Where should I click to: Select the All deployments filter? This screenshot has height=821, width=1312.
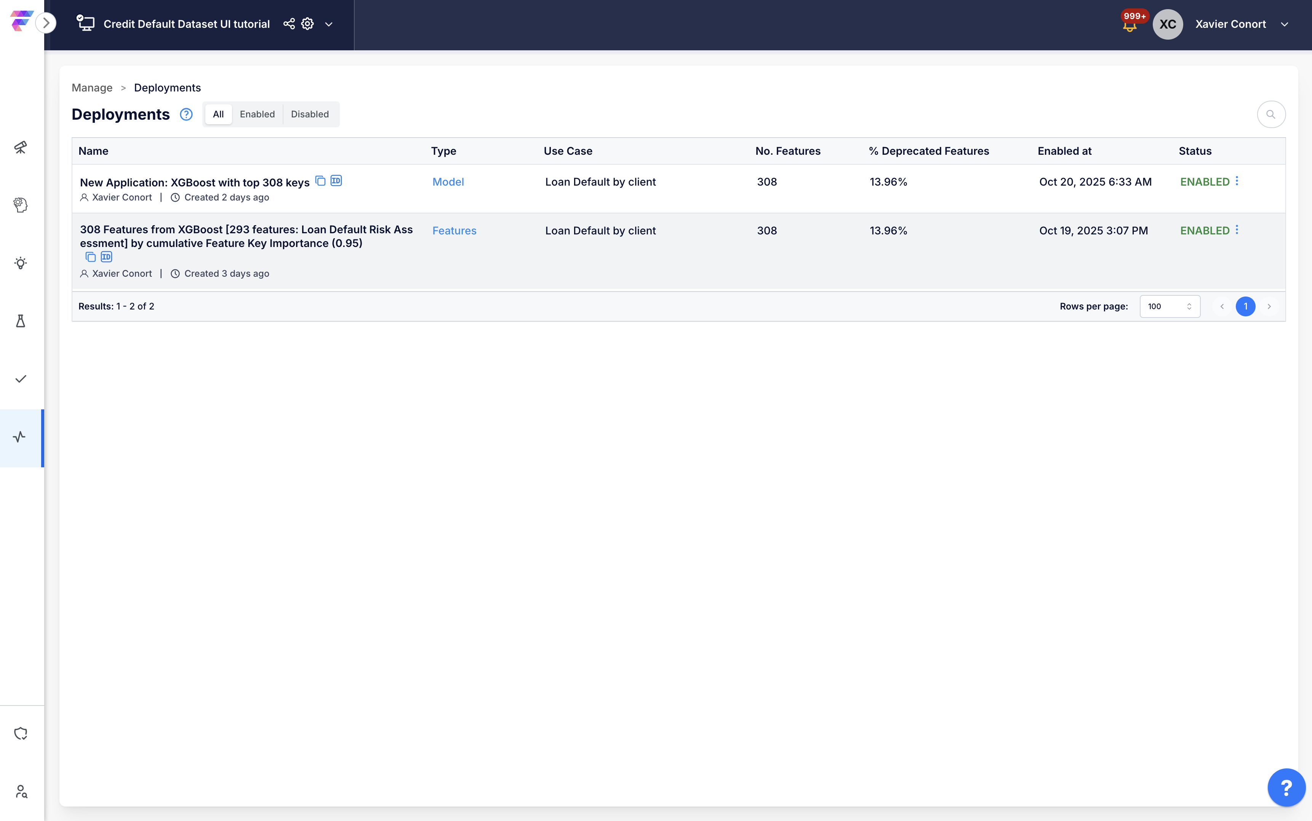(x=218, y=114)
